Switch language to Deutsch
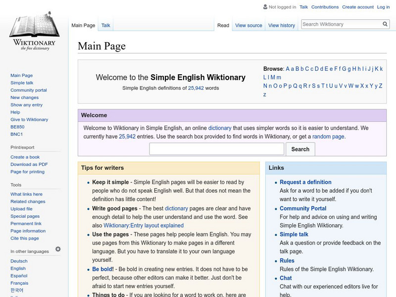 pos(19,261)
